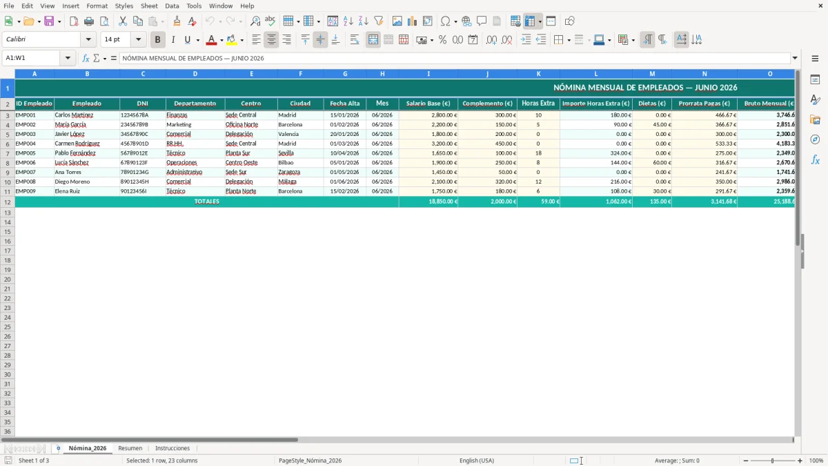Run the spelling check
Viewport: 828px width, 466px height.
coord(270,21)
